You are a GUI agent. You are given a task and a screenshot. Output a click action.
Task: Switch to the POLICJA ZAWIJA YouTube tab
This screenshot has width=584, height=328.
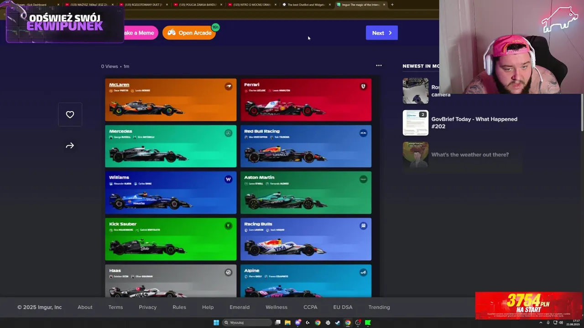pyautogui.click(x=198, y=5)
